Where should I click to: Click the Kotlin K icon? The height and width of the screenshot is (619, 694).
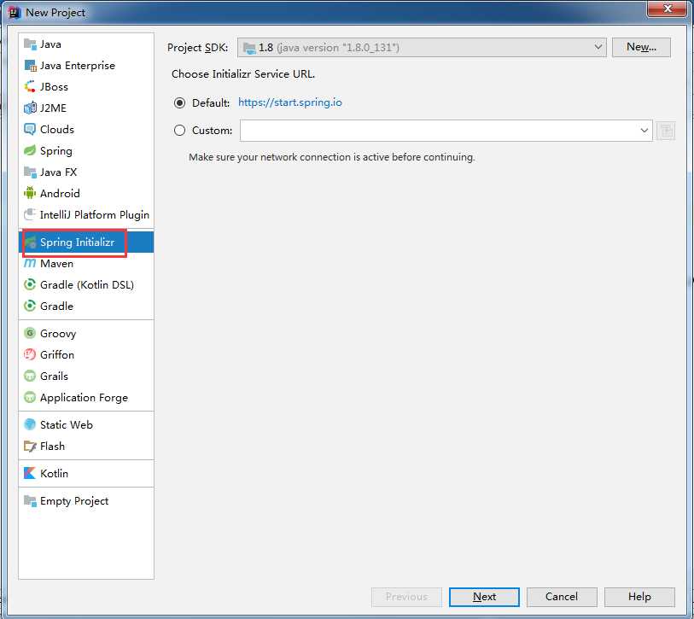30,473
